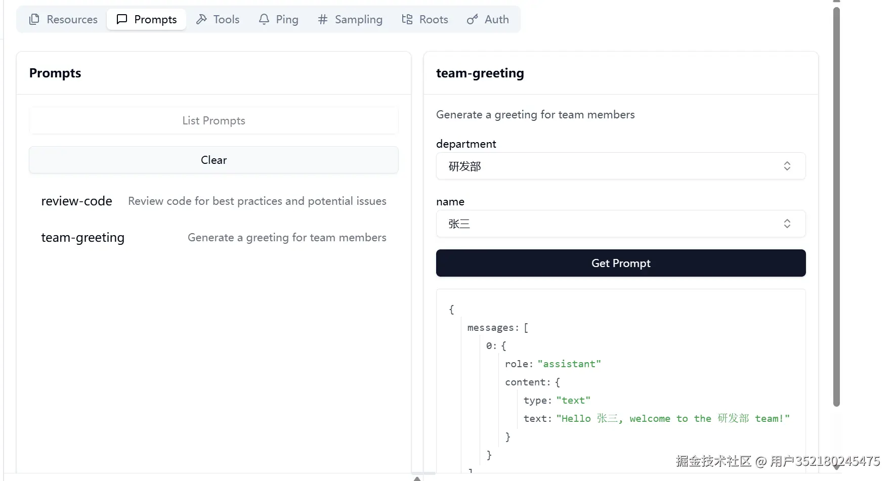Click the List Prompts button
The height and width of the screenshot is (481, 893).
(214, 120)
